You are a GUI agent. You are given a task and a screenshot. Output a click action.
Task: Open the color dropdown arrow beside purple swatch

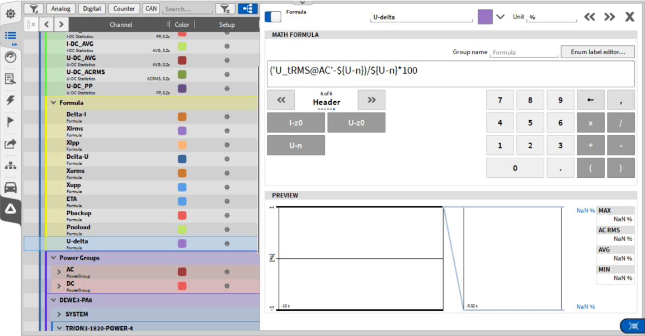500,17
